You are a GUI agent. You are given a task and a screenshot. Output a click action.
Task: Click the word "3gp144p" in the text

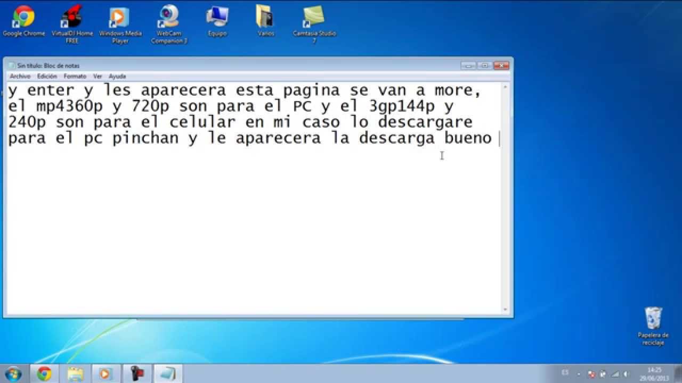coord(402,106)
